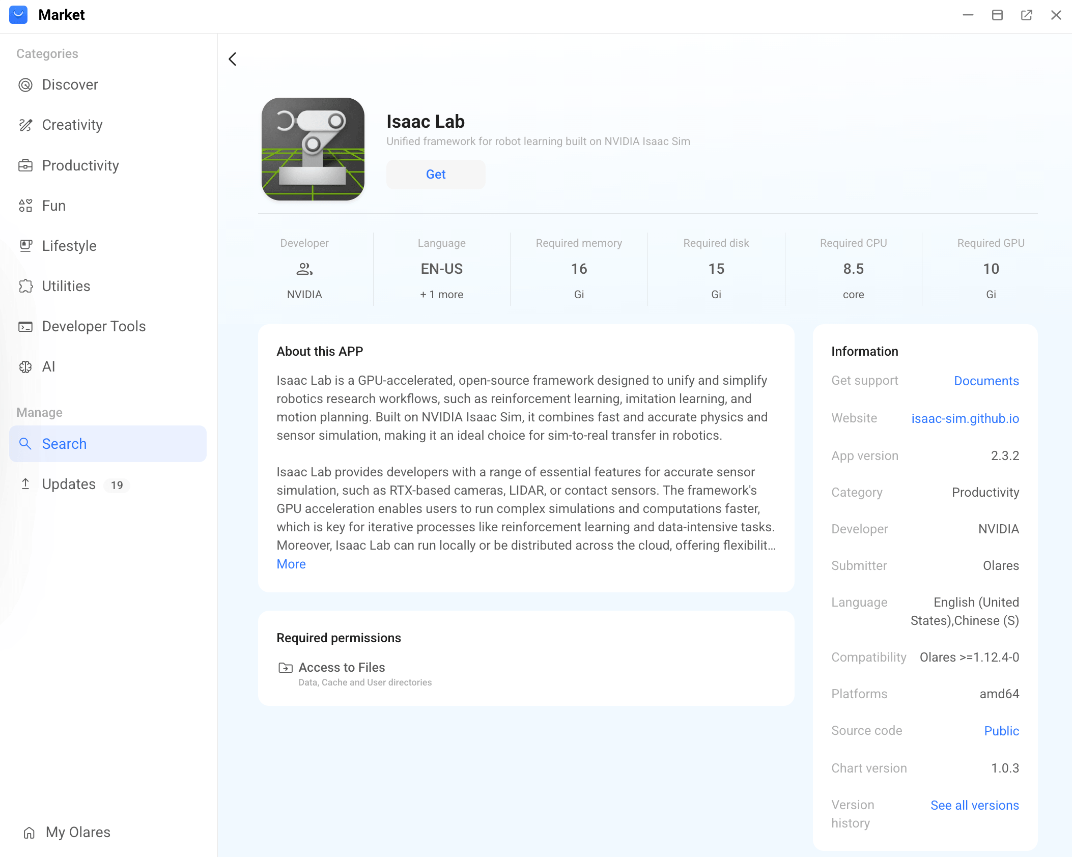Switch to the Lifestyle category
Viewport: 1072px width, 857px height.
(x=108, y=246)
